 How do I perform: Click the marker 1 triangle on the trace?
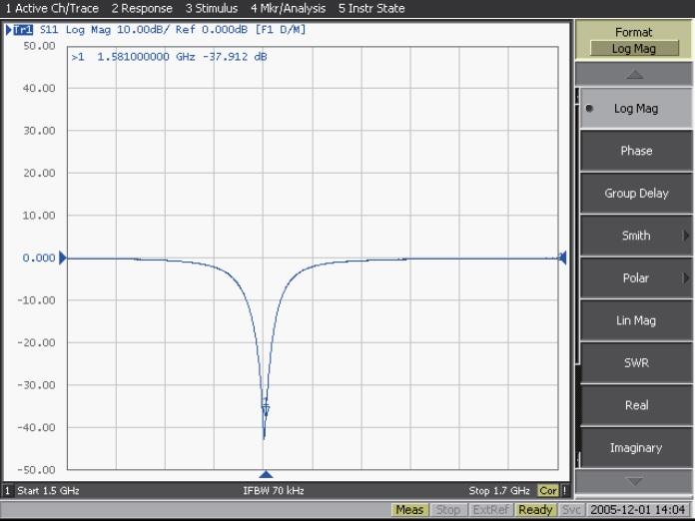266,410
